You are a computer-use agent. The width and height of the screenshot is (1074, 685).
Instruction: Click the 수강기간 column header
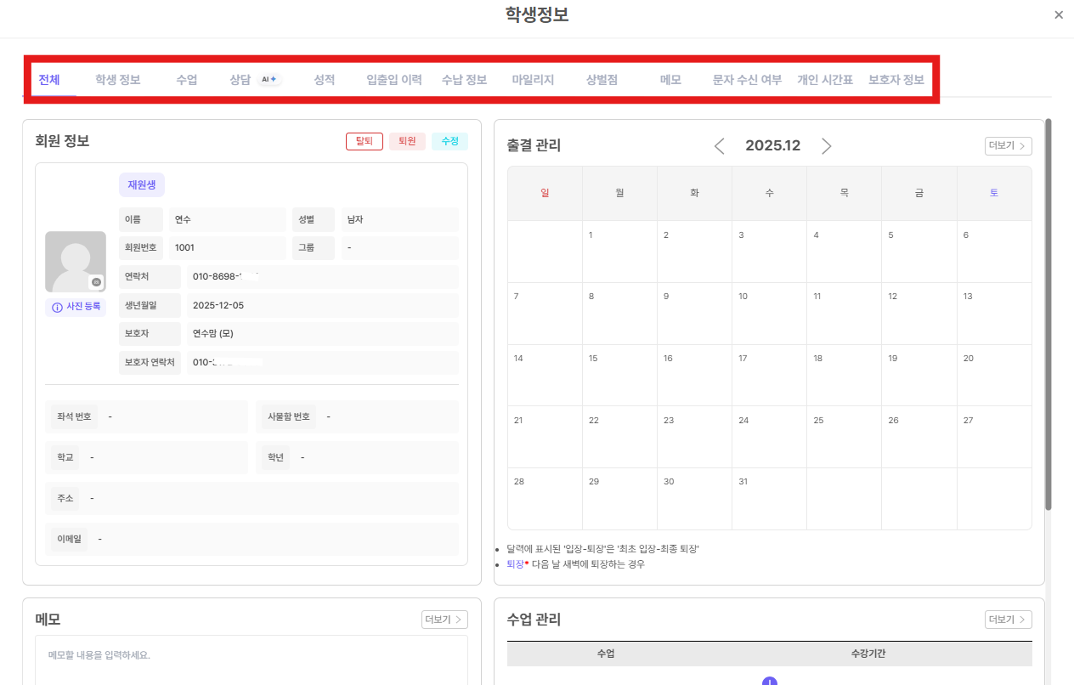(868, 654)
